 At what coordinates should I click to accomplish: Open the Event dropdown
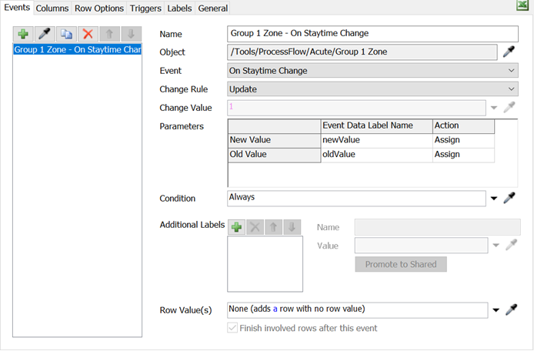tap(512, 71)
